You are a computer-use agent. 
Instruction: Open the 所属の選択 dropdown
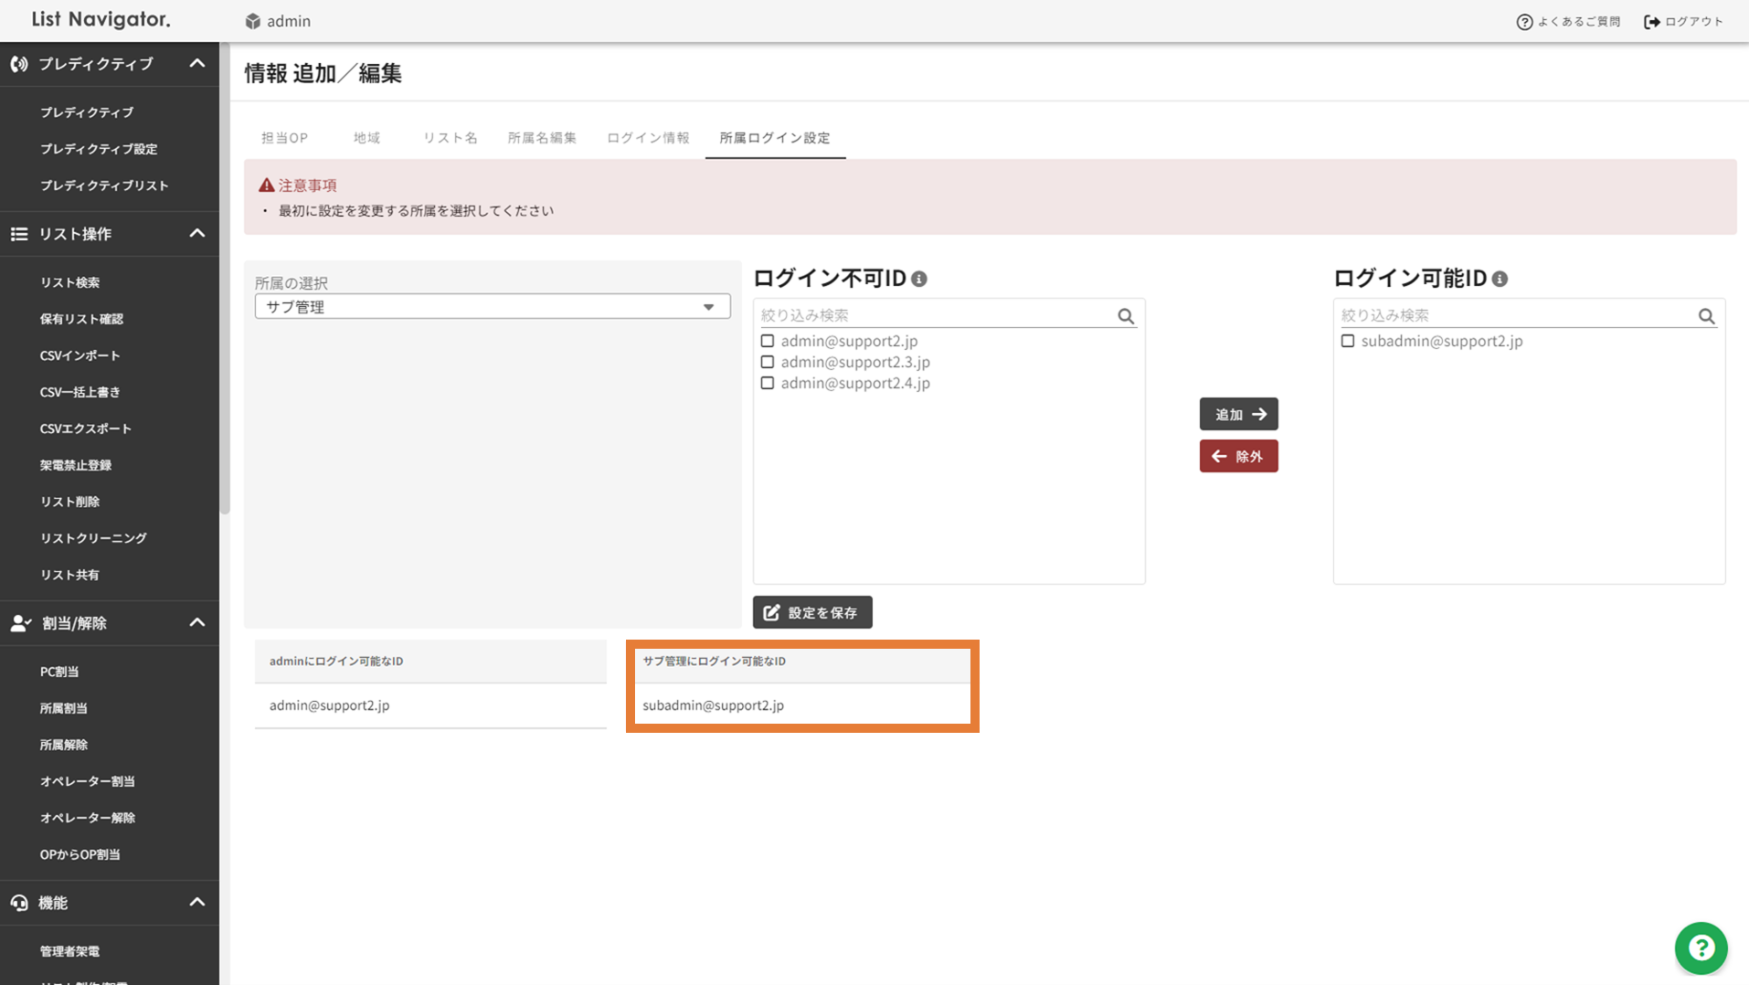coord(492,307)
